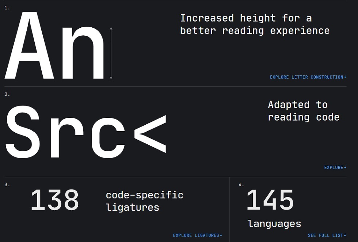
Task: Click the languages label under 145
Action: tap(274, 224)
